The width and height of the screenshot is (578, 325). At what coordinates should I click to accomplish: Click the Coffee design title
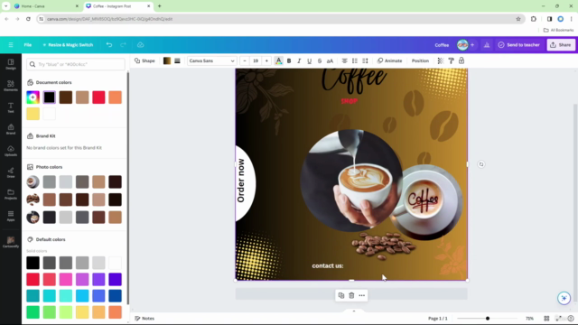[442, 45]
